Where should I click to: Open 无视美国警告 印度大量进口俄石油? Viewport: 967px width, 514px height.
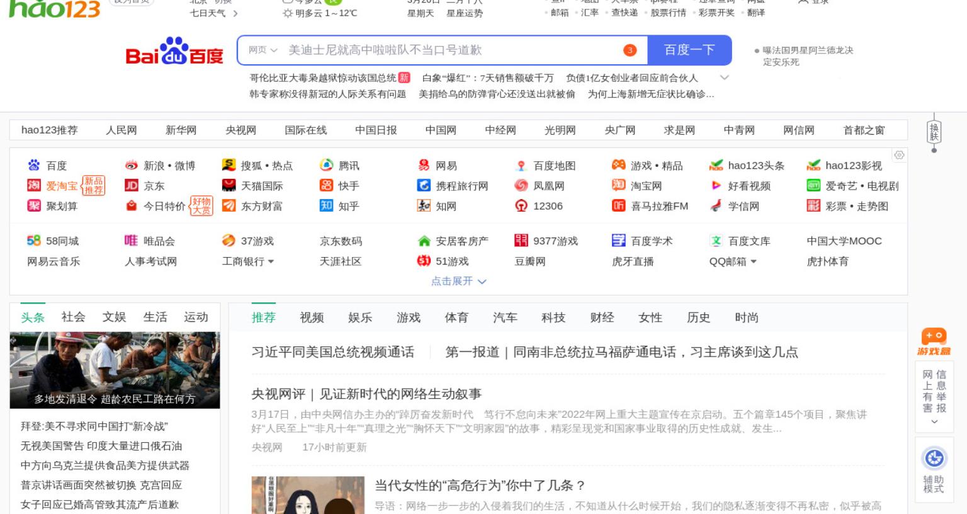tap(101, 446)
